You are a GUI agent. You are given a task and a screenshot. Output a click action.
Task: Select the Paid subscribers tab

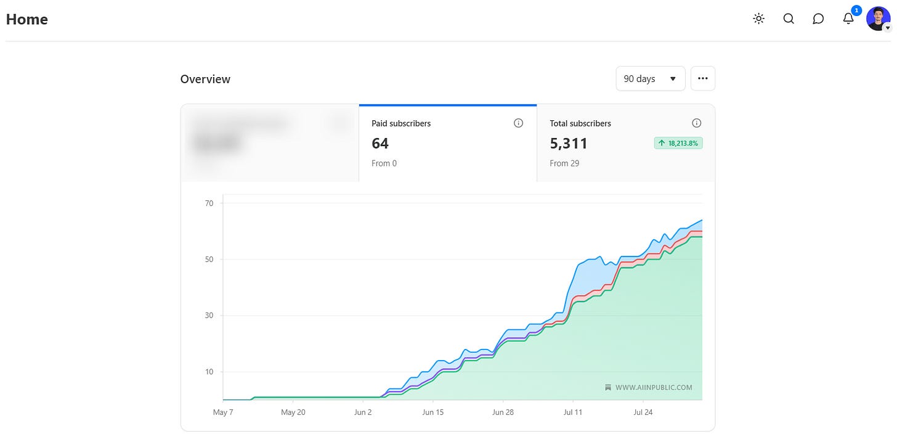[x=448, y=143]
